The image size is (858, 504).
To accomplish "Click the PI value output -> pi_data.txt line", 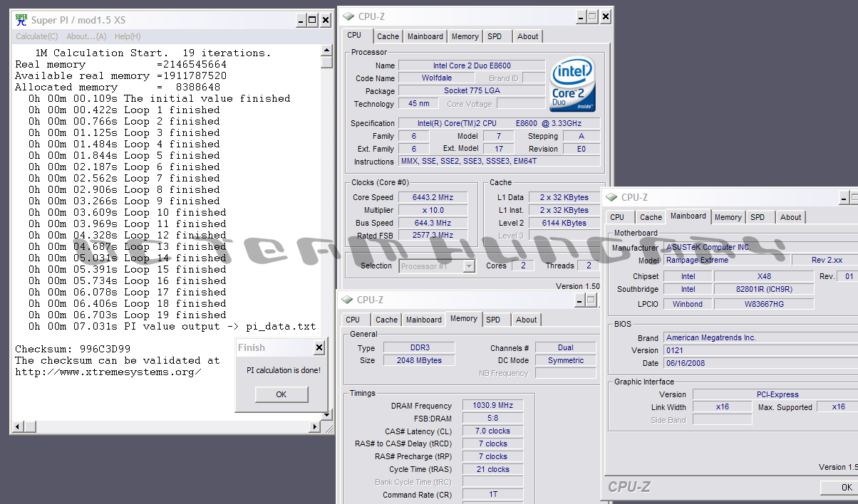I will pyautogui.click(x=172, y=326).
